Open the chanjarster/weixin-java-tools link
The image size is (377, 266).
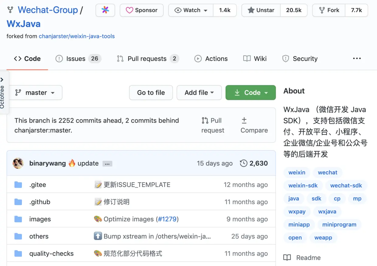click(x=77, y=36)
